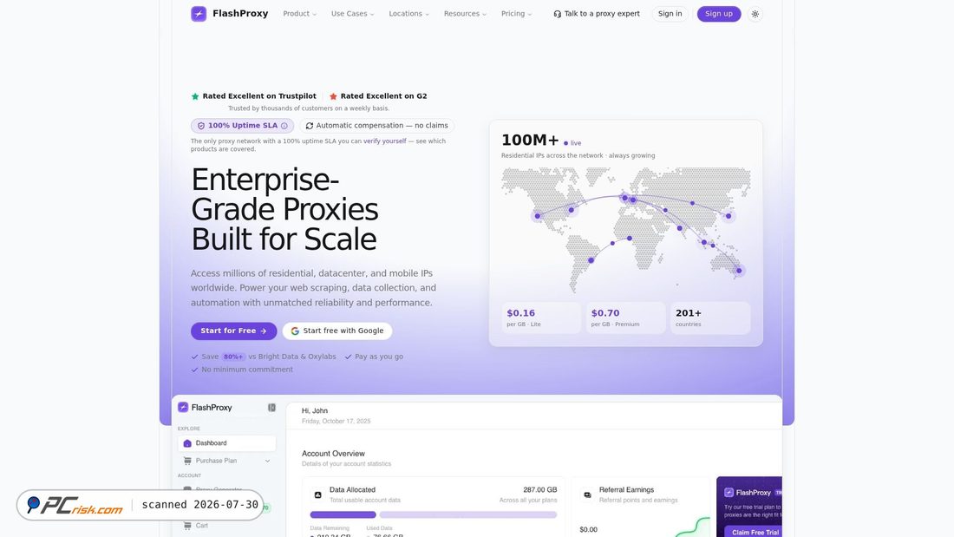Expand the Use Cases menu

(352, 13)
